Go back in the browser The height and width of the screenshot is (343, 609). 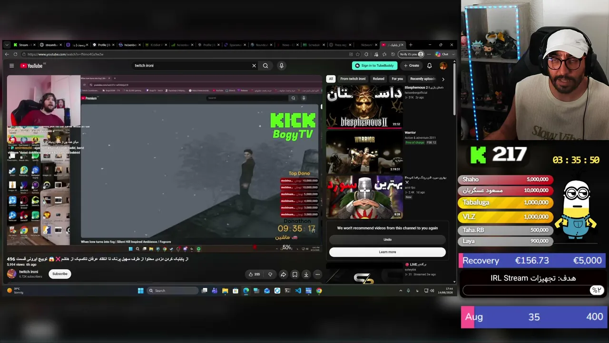point(7,54)
